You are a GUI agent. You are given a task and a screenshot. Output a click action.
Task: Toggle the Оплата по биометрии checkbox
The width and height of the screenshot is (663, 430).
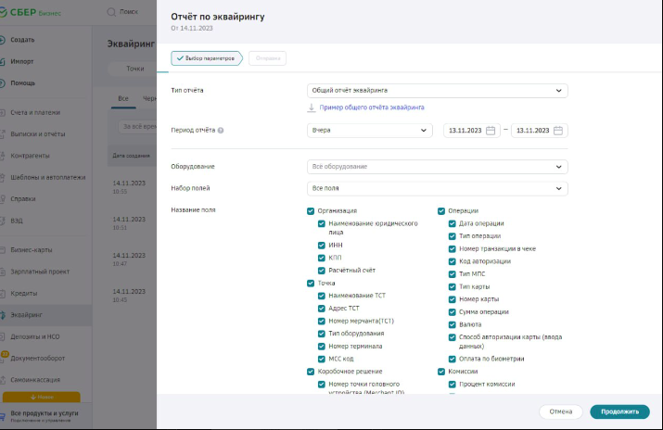pos(452,359)
